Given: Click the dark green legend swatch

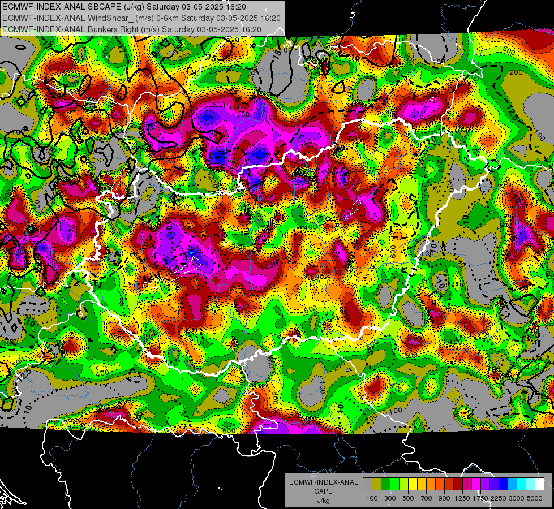Looking at the screenshot, I should (385, 484).
